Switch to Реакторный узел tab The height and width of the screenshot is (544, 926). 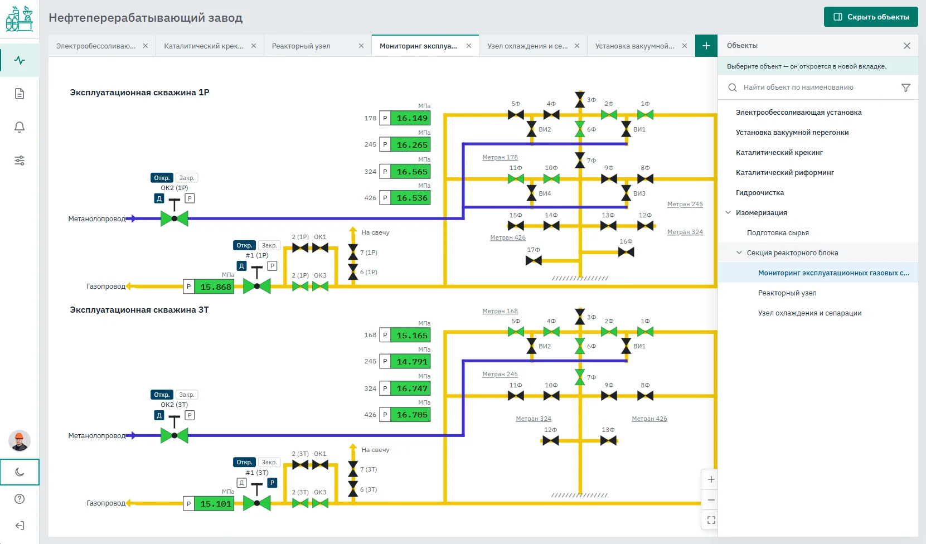click(x=301, y=46)
